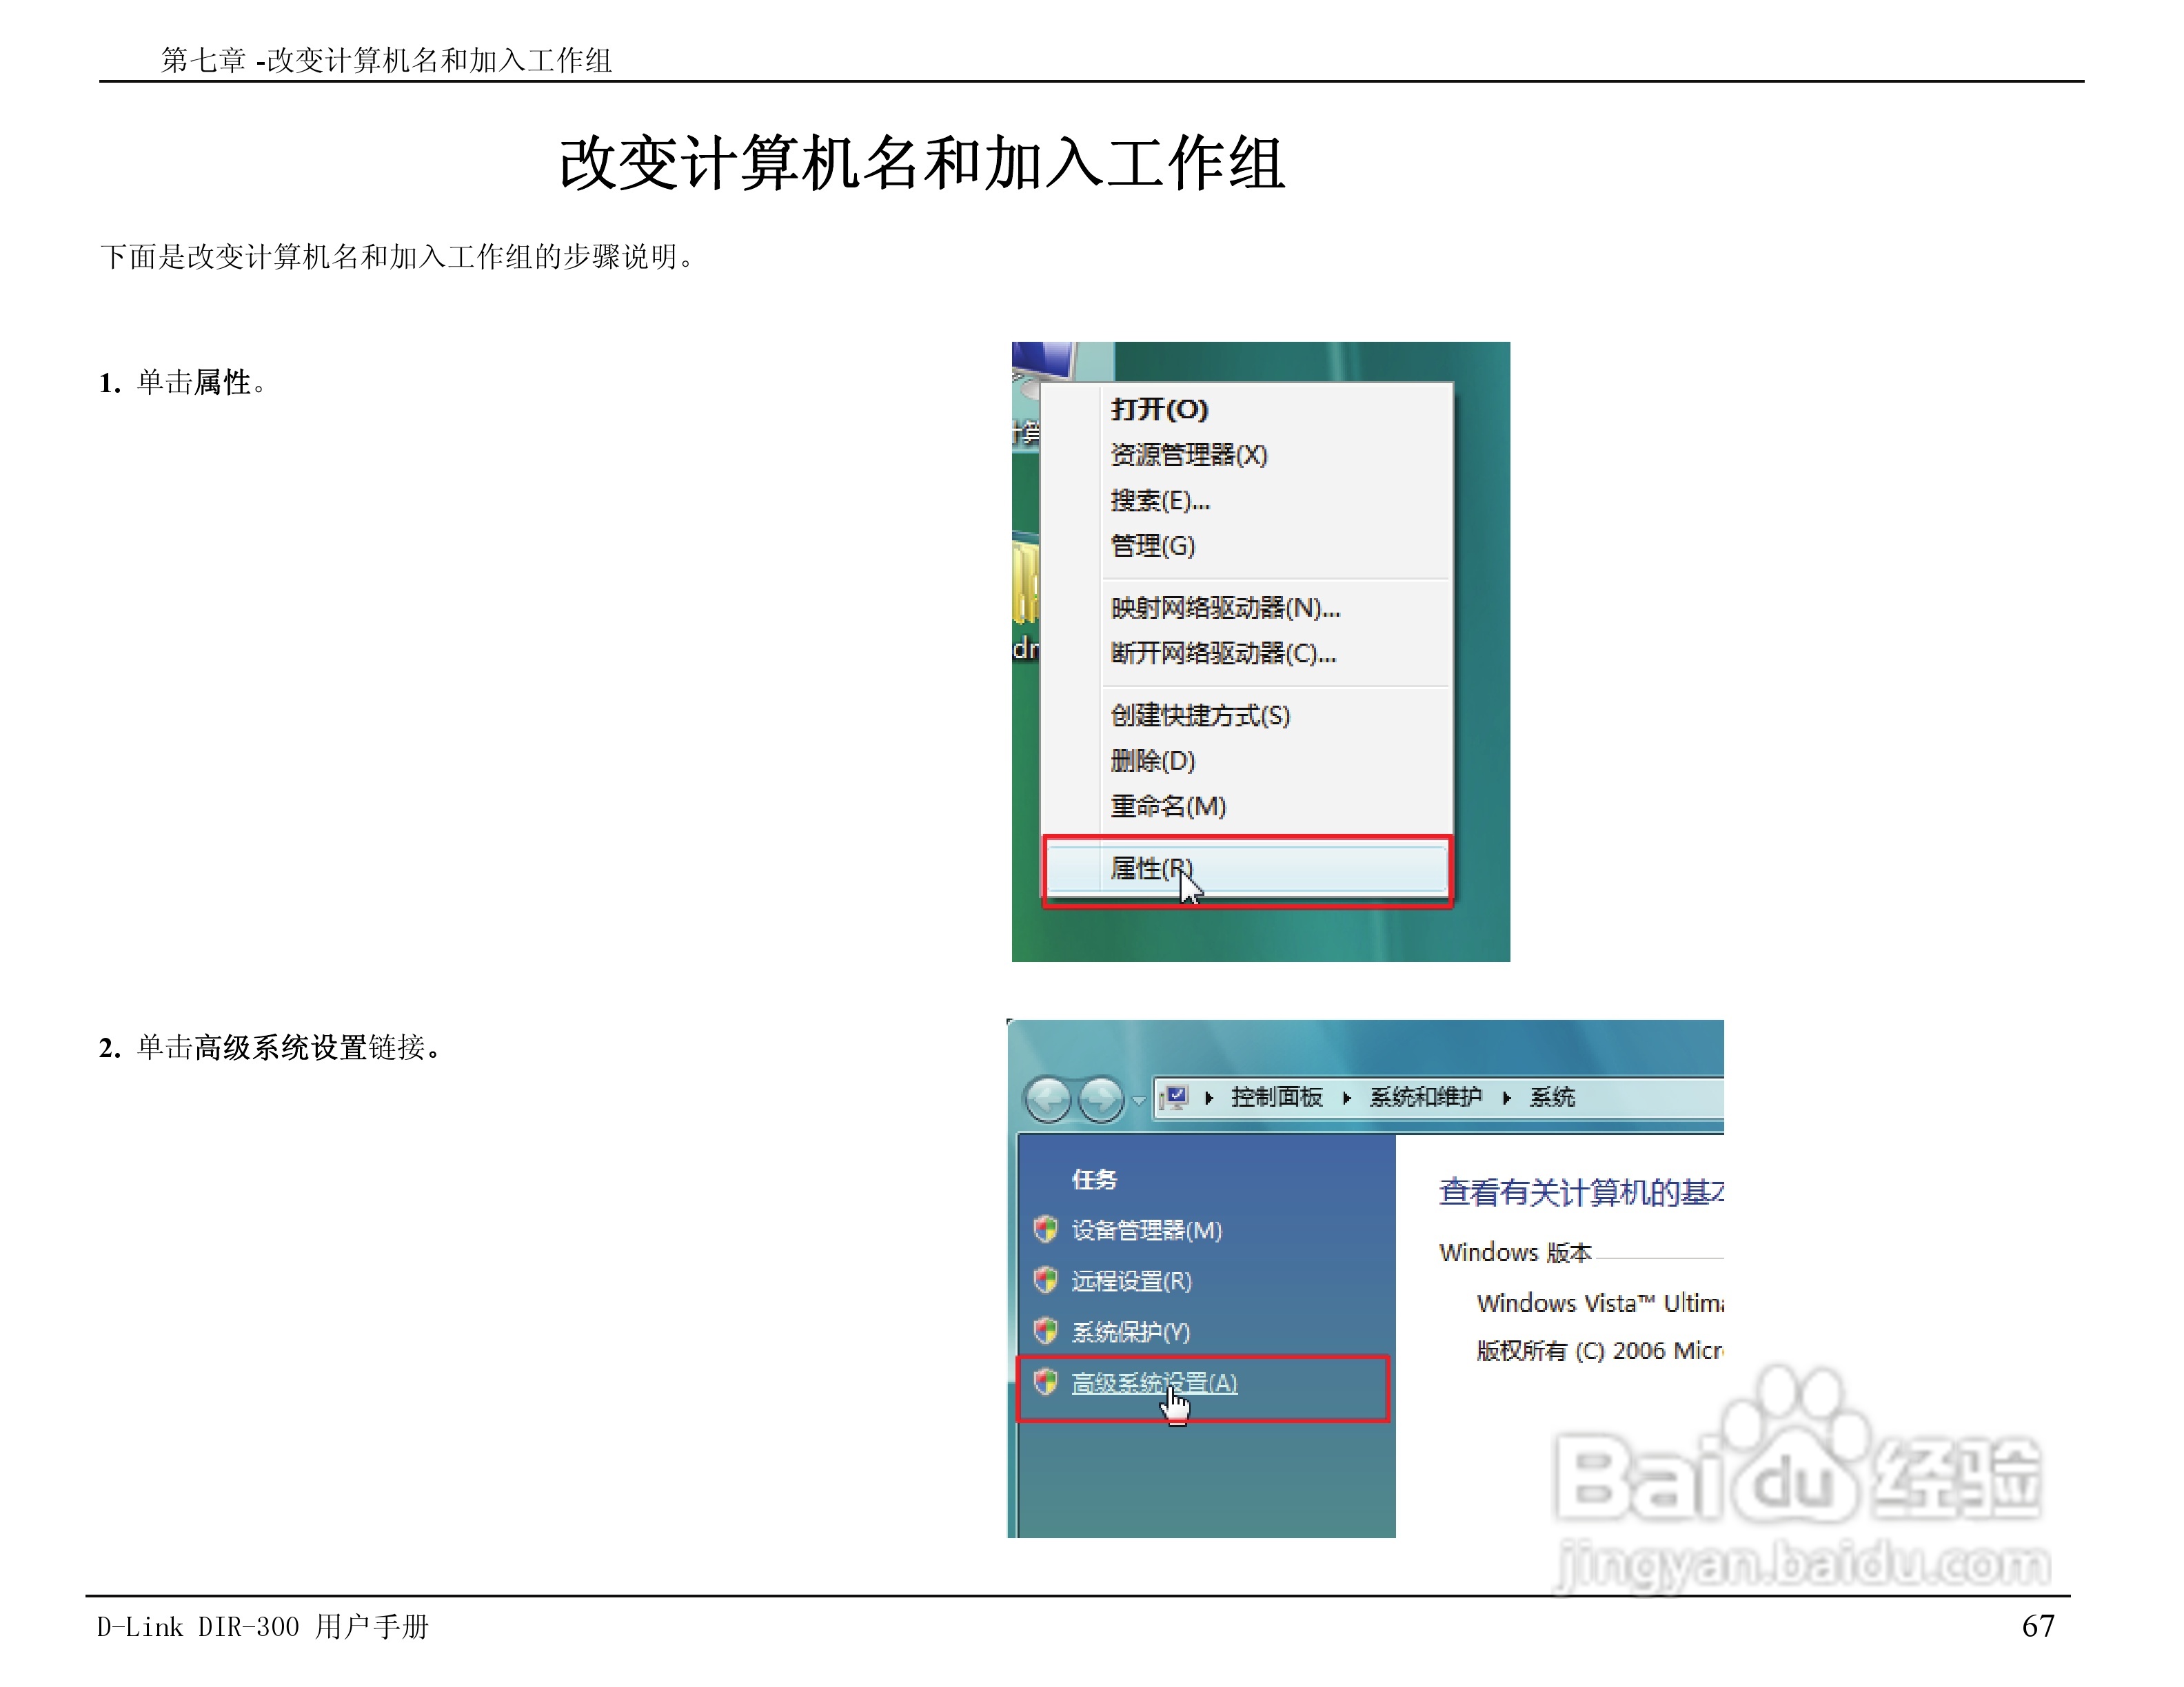The image size is (2184, 1687).
Task: Open recent pages dropdown next to Forward
Action: pyautogui.click(x=1138, y=1101)
